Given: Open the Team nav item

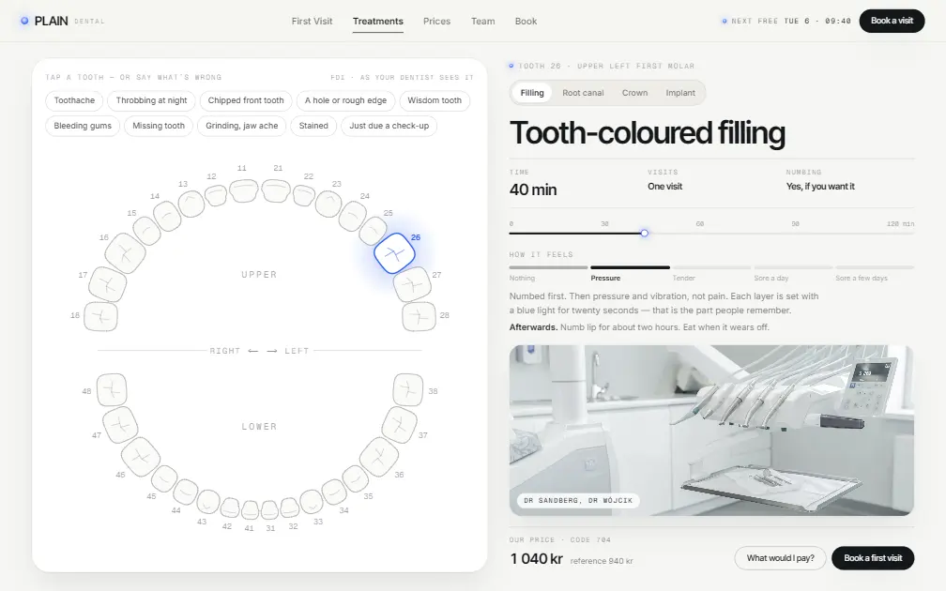Looking at the screenshot, I should point(482,21).
